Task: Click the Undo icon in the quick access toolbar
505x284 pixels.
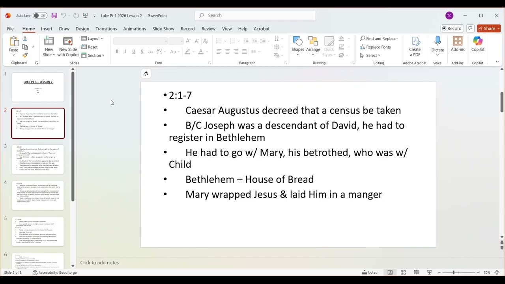Action: [64, 15]
